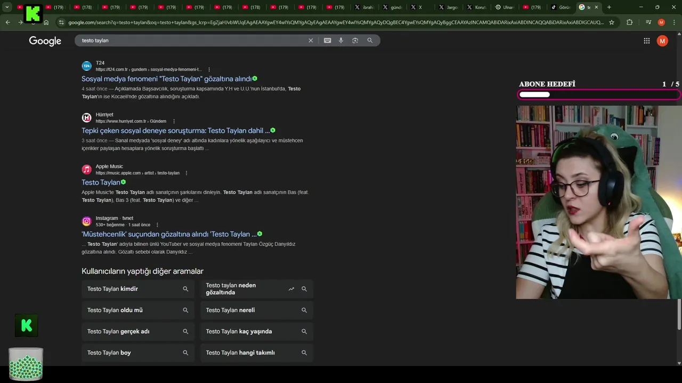
Task: Click 'Kullanıcıların yaptığı diğer aramalar' heading
Action: tap(142, 271)
